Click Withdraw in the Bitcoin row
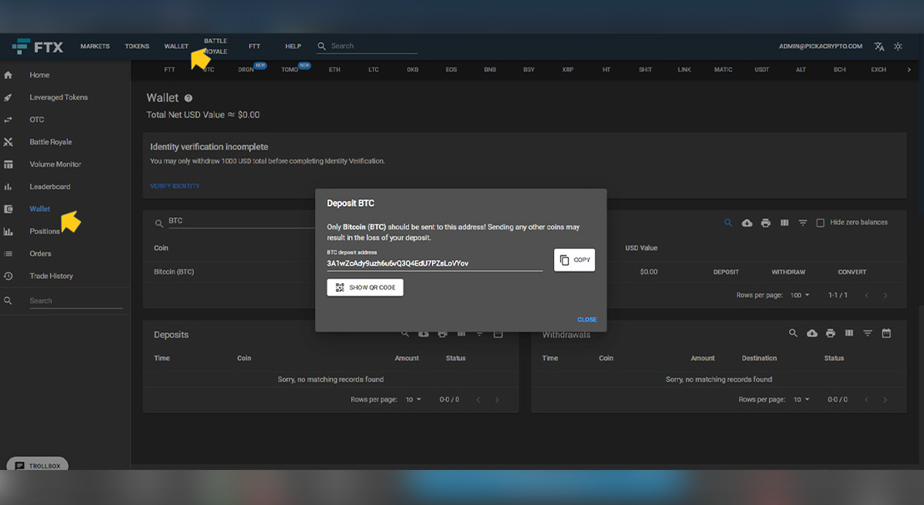 point(788,272)
